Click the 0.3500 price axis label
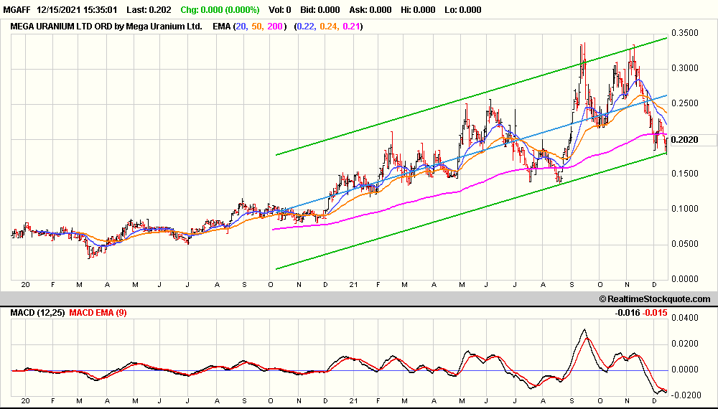 tap(685, 33)
